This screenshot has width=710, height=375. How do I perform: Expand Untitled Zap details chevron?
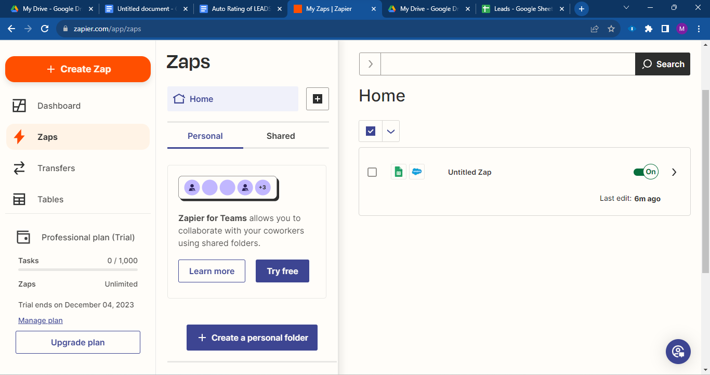click(x=674, y=172)
